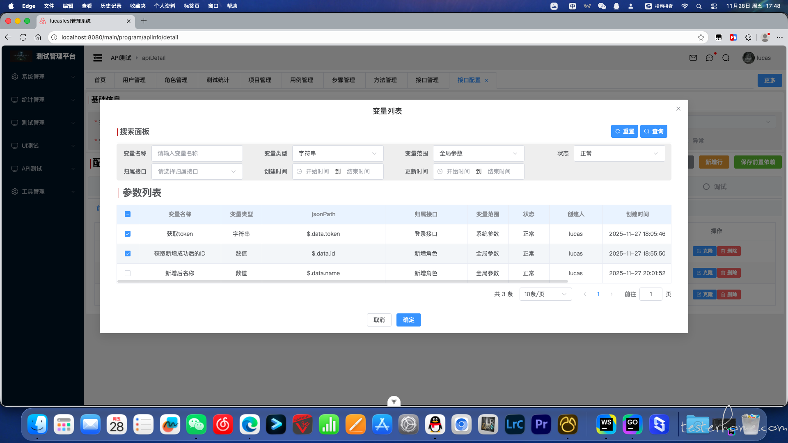This screenshot has height=443, width=788.
Task: Open the 变量类型 dropdown
Action: coord(337,153)
